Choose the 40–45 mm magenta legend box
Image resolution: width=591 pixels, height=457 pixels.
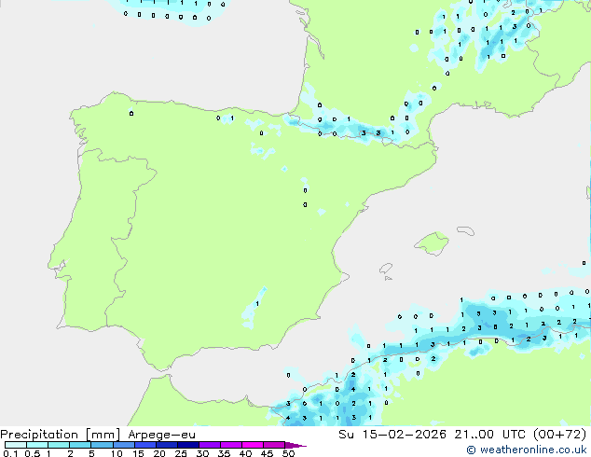253,445
